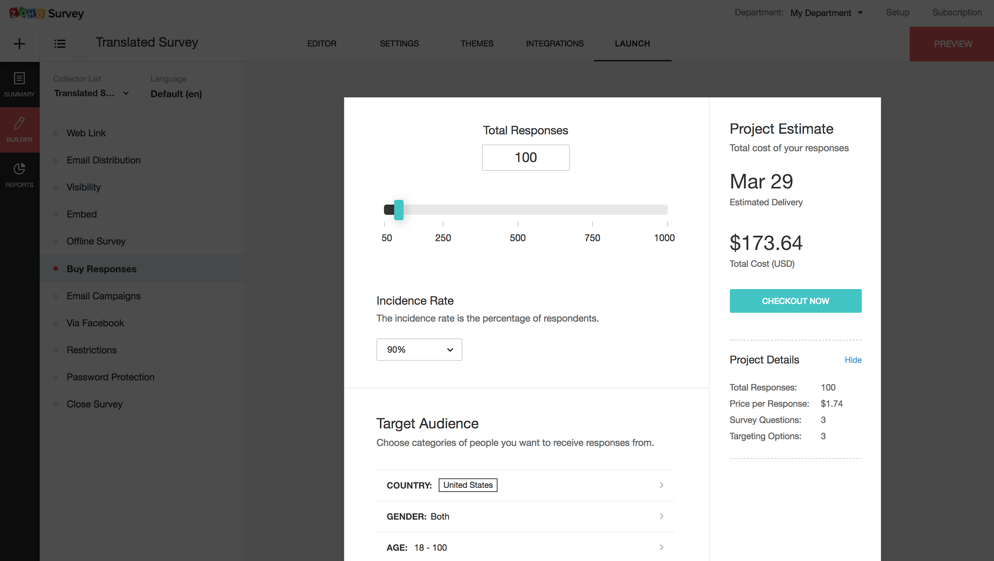Click the Checkout Now button
The width and height of the screenshot is (994, 561).
pos(795,301)
